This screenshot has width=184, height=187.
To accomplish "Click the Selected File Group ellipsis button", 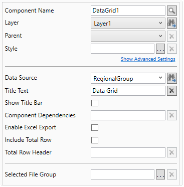I will [160, 174].
